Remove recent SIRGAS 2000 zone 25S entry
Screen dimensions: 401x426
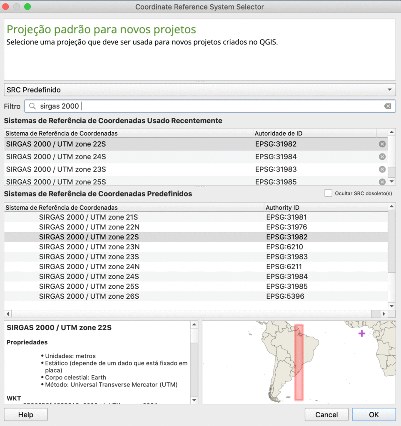pyautogui.click(x=382, y=182)
